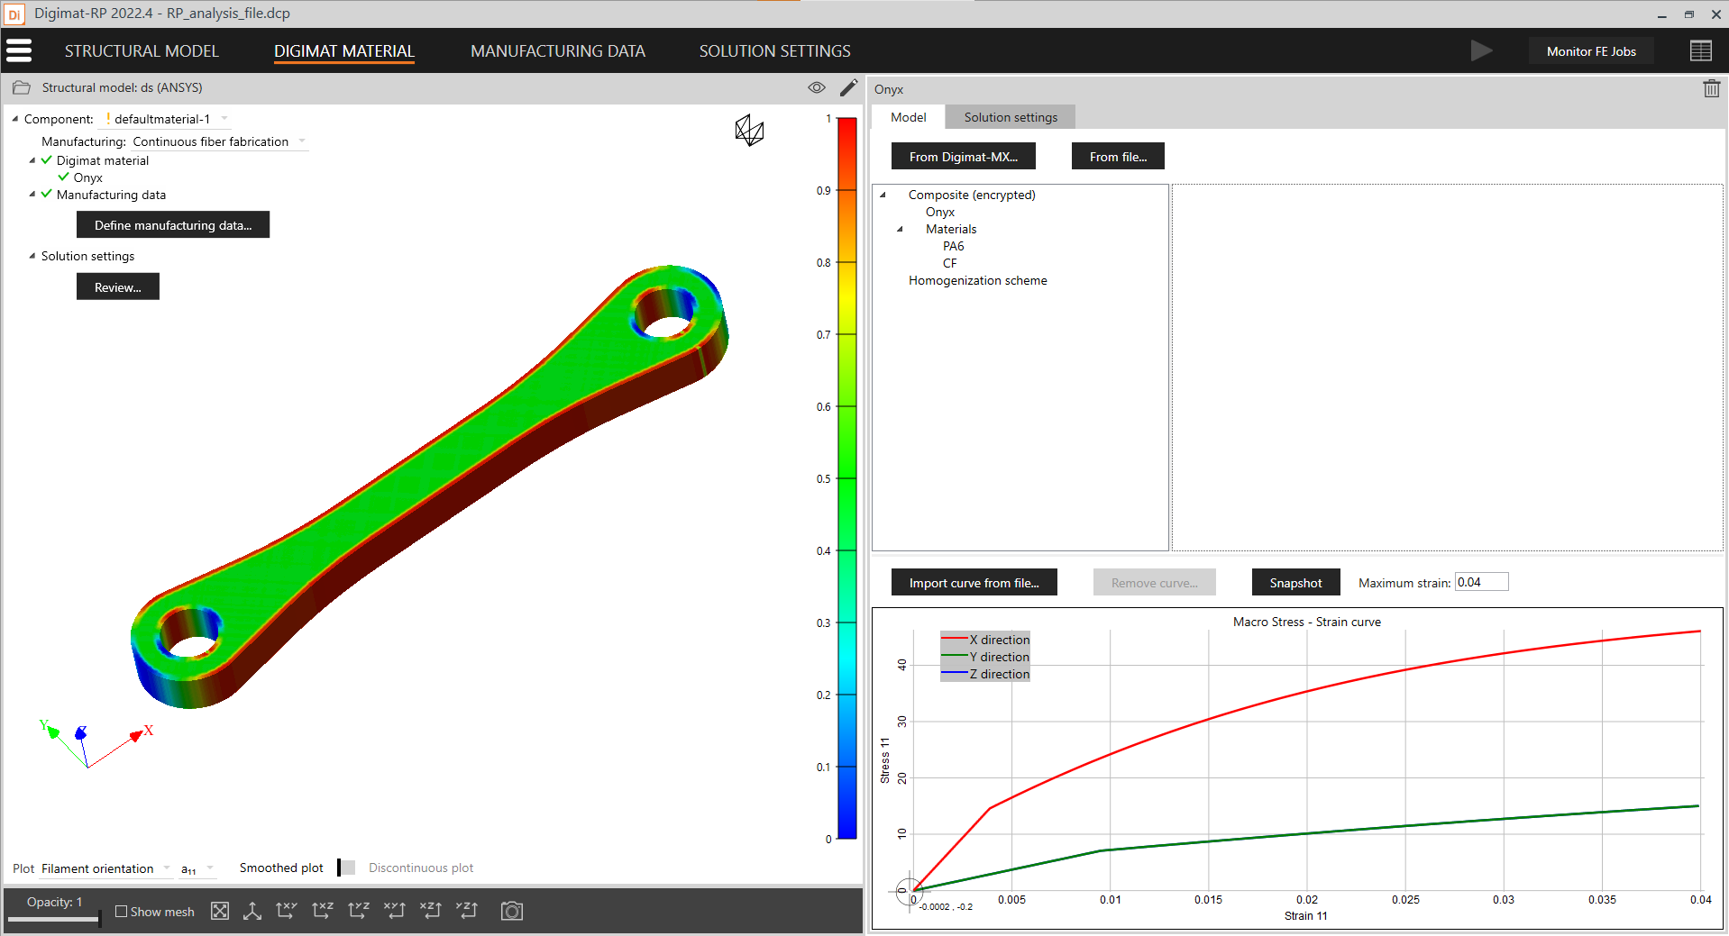
Task: Set isometric axes view icon
Action: click(252, 911)
